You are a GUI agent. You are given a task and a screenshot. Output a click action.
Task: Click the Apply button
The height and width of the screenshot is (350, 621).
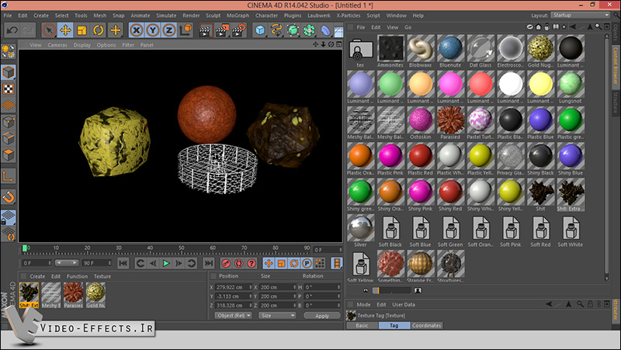coord(322,316)
